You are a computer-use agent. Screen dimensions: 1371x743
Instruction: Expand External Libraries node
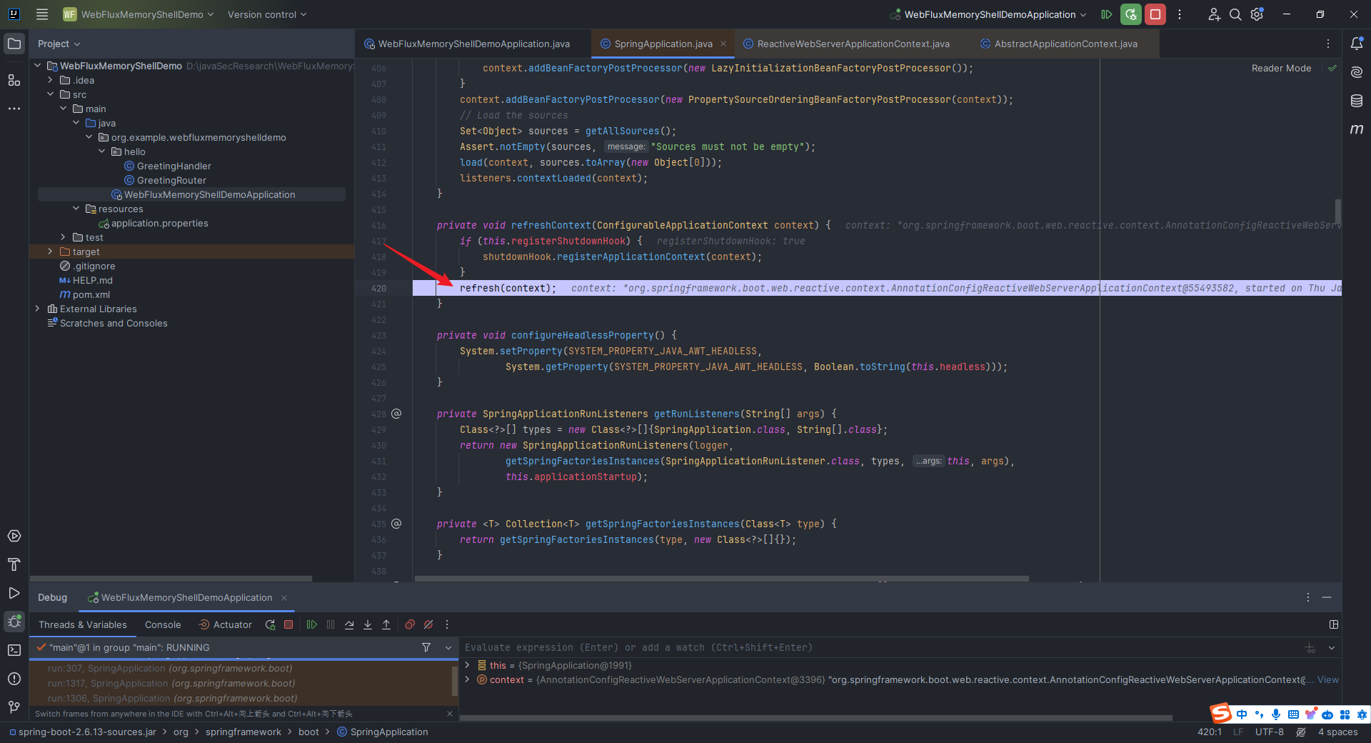[37, 309]
